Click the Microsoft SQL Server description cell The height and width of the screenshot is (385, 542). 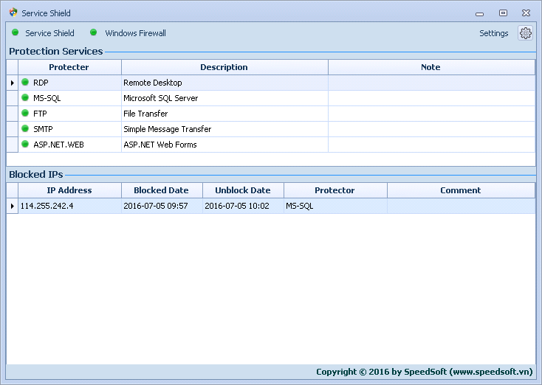click(x=224, y=98)
